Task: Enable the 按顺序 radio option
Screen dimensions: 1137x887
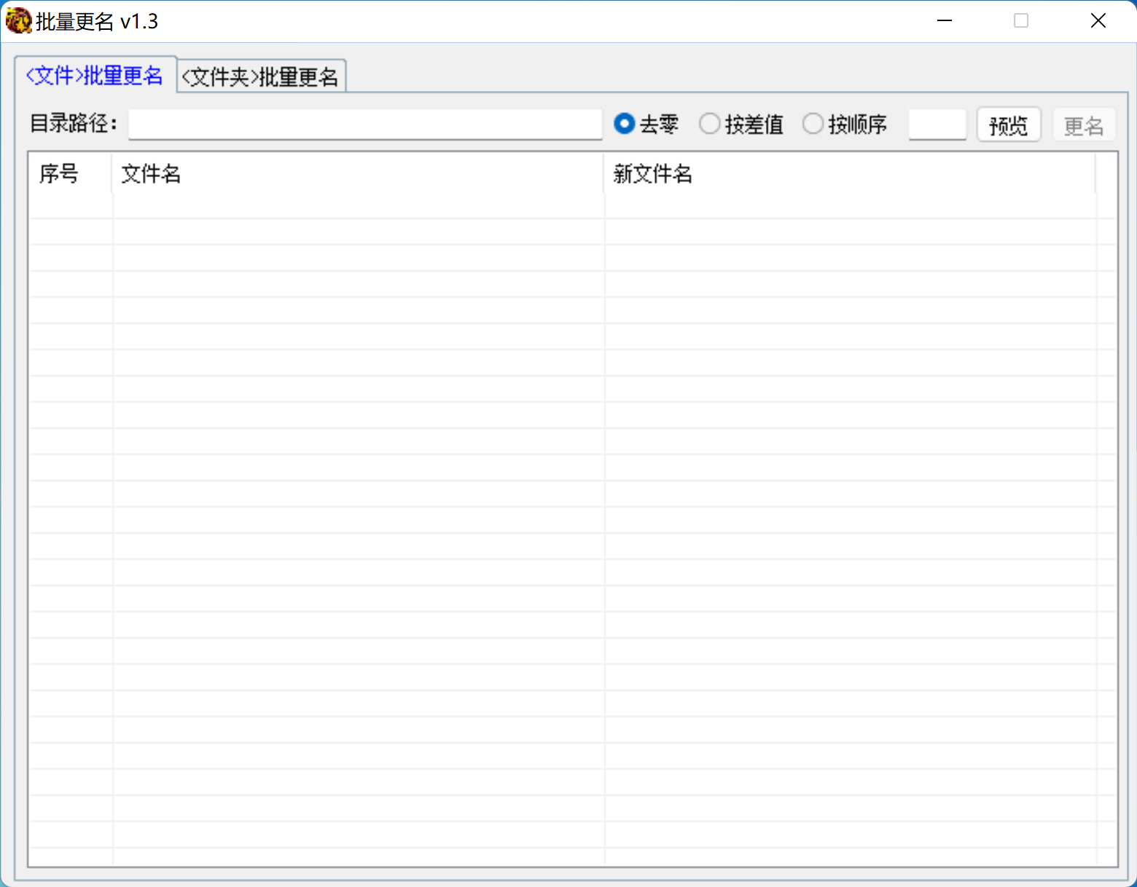Action: (813, 124)
